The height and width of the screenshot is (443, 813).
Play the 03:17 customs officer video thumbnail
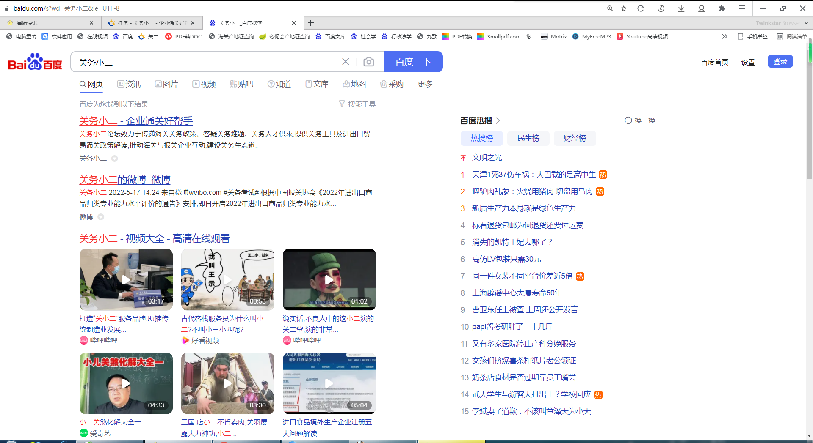(126, 279)
